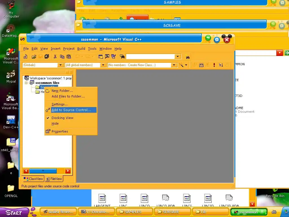Viewport: 289px width, 217px height.
Task: Open the Help menu
Action: [x=118, y=49]
